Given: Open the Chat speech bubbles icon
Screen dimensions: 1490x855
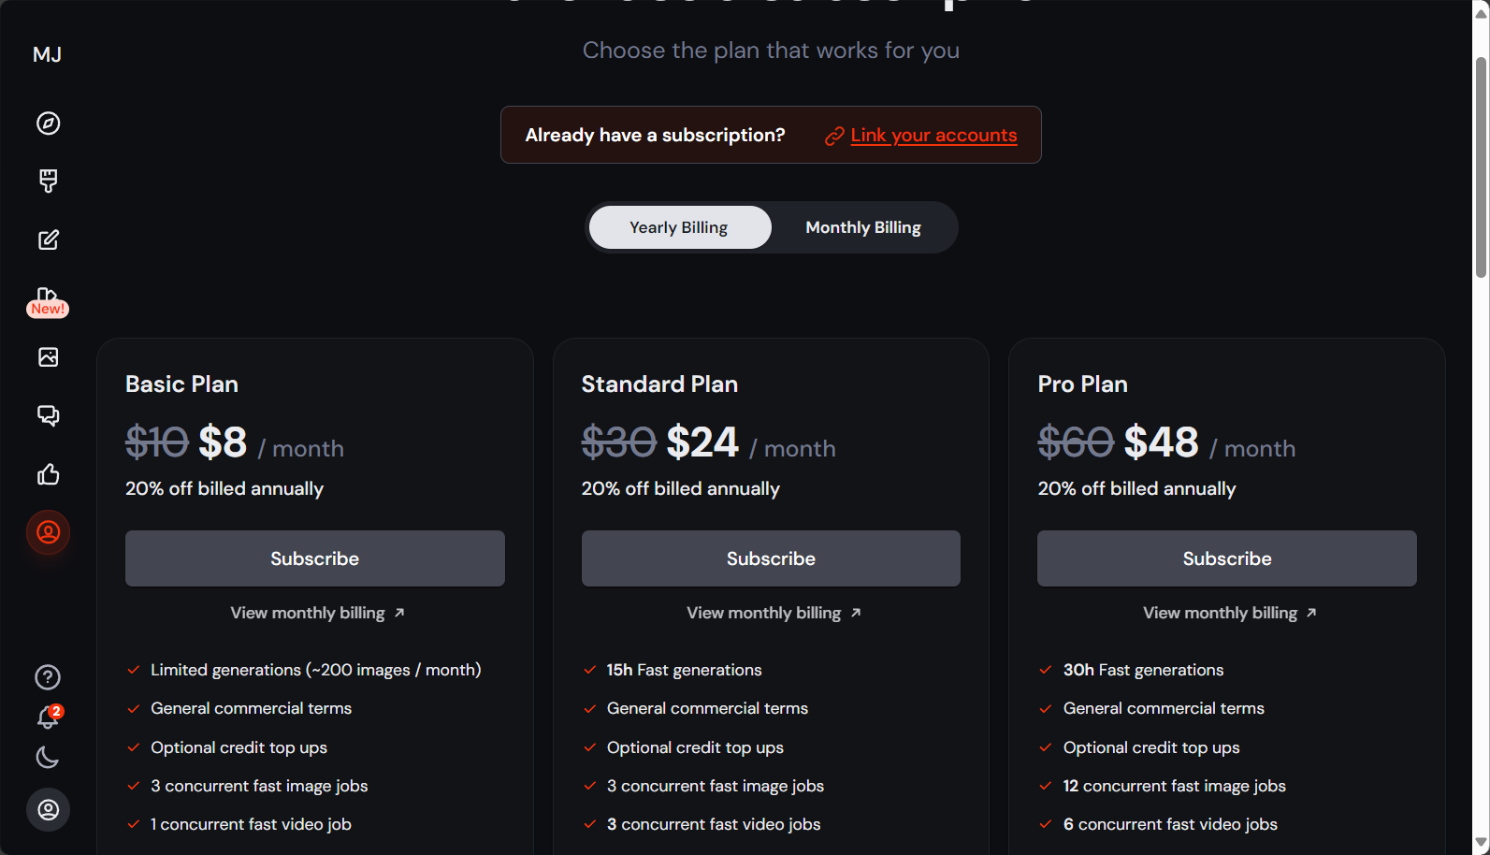Looking at the screenshot, I should pos(48,415).
